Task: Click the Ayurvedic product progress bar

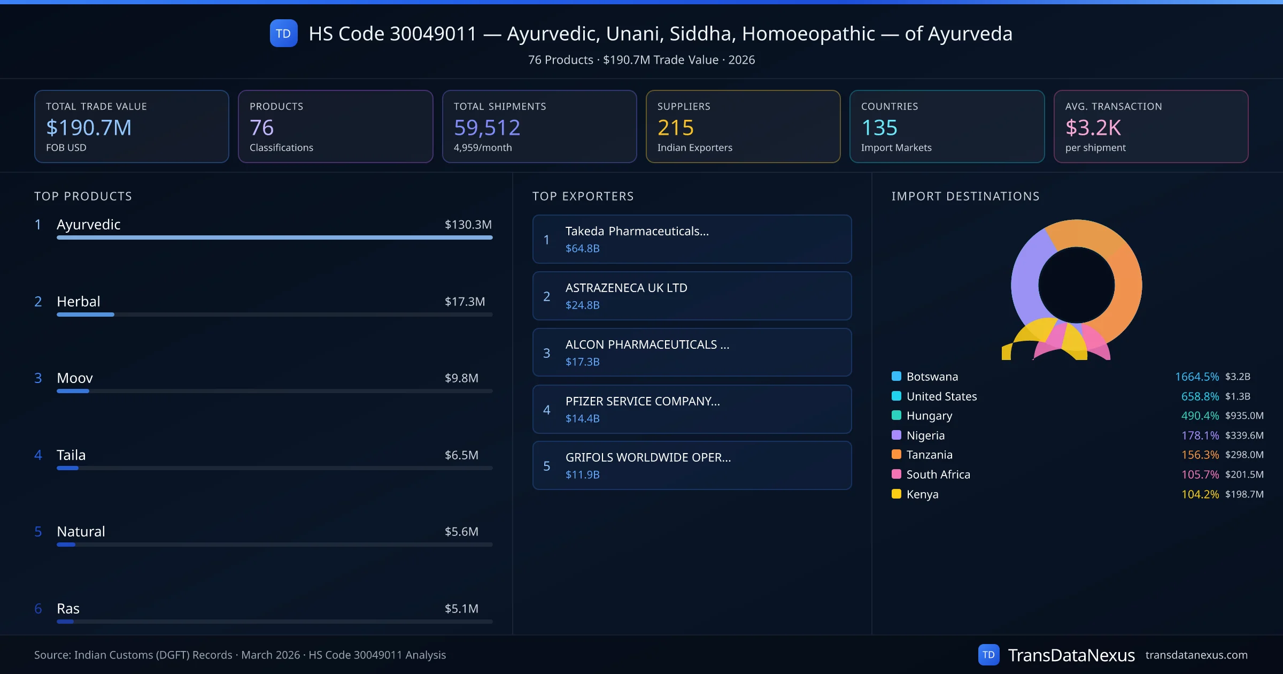Action: (x=274, y=238)
